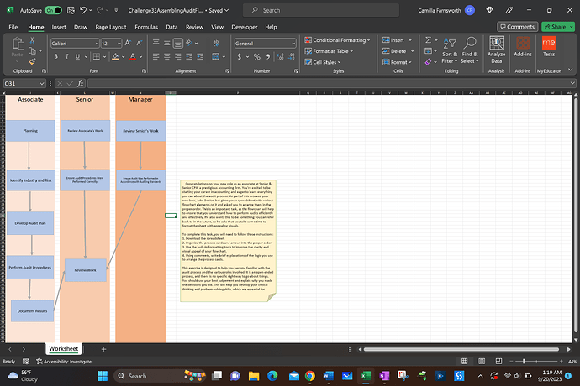Switch to the Page Layout ribbon tab

[x=111, y=27]
